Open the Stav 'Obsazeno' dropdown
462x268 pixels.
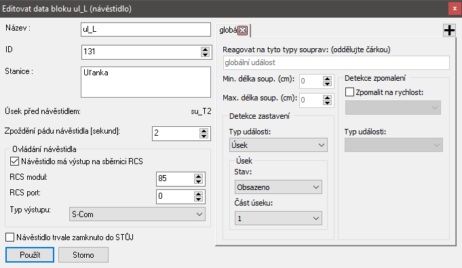point(278,187)
